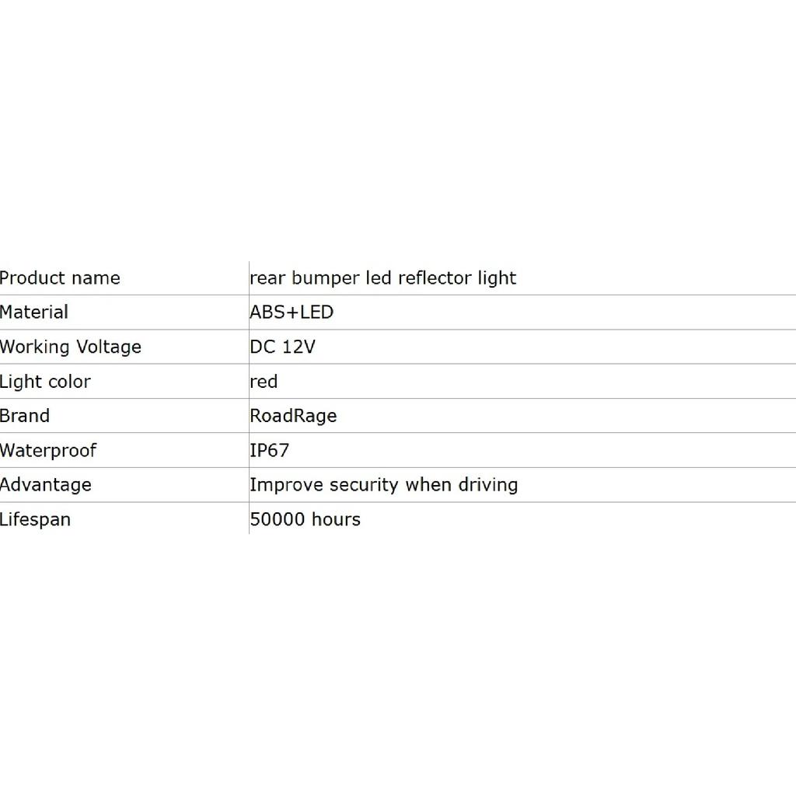Click the word hours in Lifespan row
Screen dimensions: 796x796
click(x=336, y=519)
